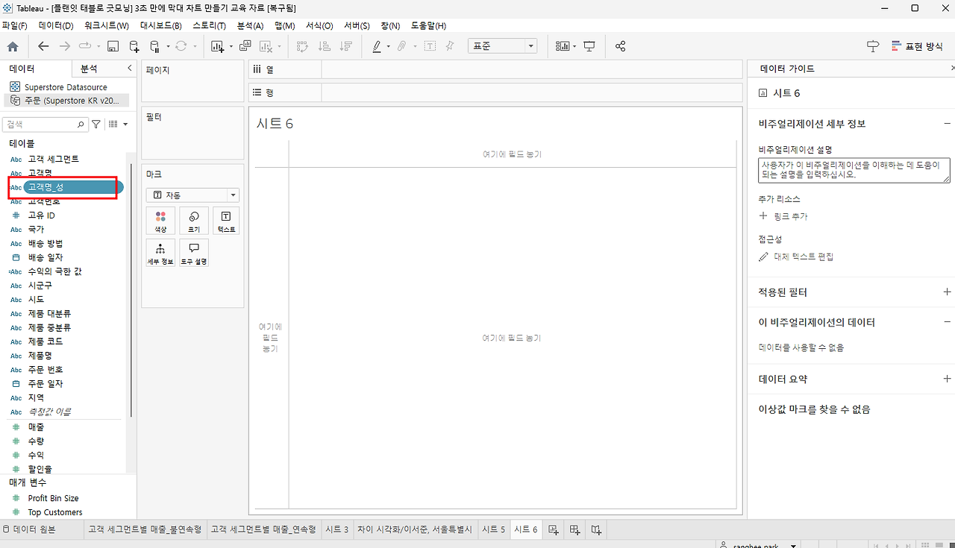Click the group members paperclip icon

pos(401,46)
